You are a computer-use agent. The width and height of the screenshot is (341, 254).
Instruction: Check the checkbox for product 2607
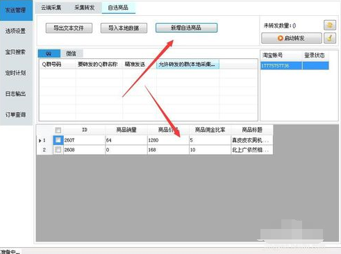pyautogui.click(x=58, y=140)
